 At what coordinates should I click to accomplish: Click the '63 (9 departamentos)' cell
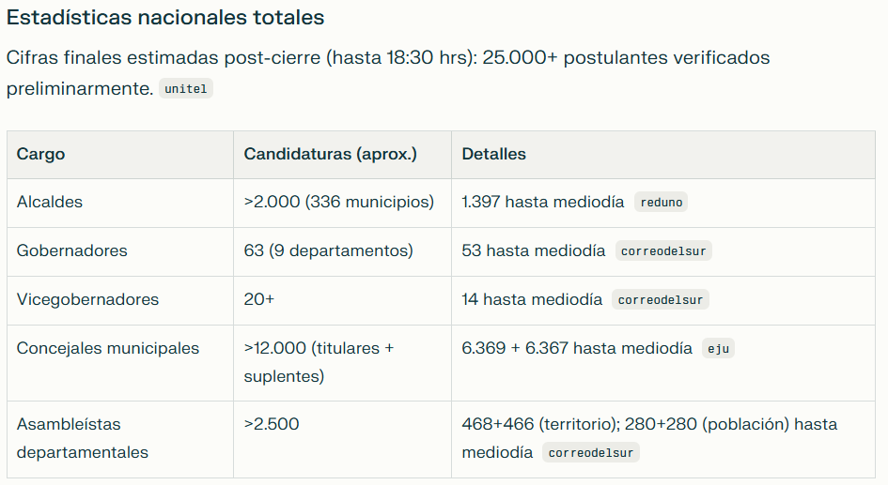(328, 250)
